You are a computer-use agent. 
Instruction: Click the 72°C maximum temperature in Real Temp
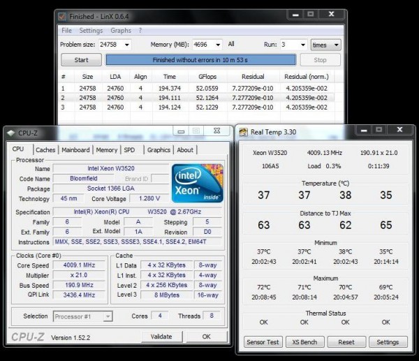pos(264,287)
